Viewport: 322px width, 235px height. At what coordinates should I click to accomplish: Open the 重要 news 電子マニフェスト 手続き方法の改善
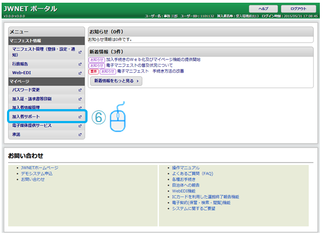(151, 71)
